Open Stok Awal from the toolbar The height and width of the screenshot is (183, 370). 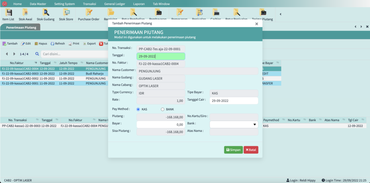click(x=25, y=14)
